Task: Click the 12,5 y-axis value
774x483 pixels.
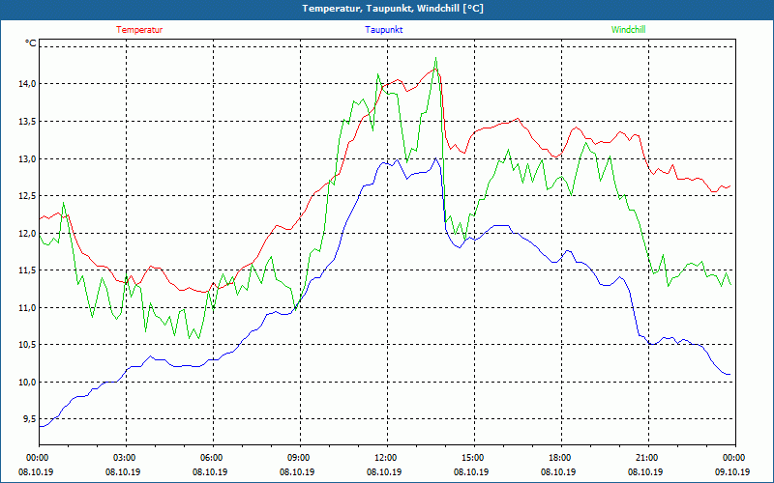Action: pos(29,196)
